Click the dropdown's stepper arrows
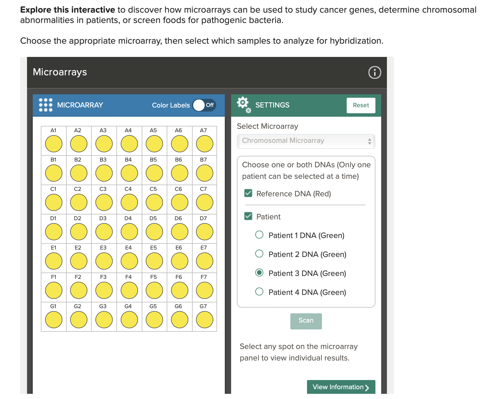 point(370,141)
